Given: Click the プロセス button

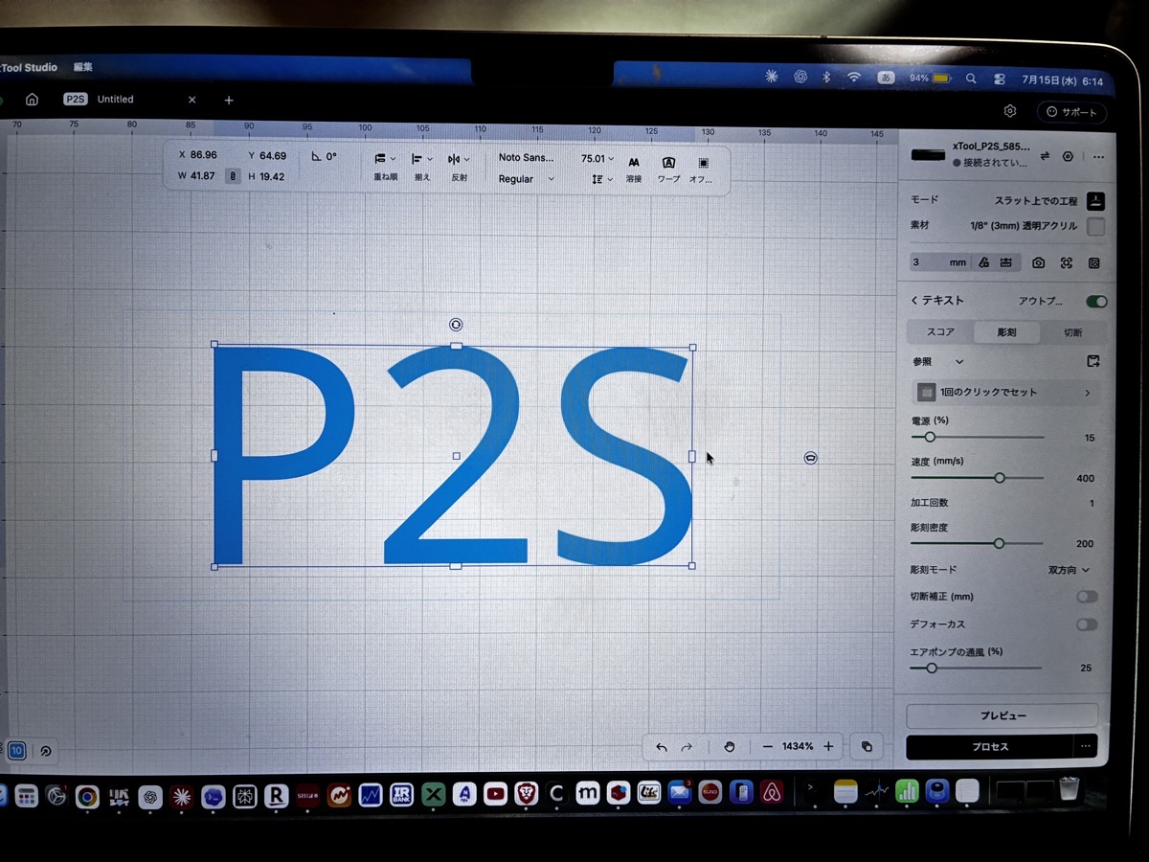Looking at the screenshot, I should coord(990,747).
